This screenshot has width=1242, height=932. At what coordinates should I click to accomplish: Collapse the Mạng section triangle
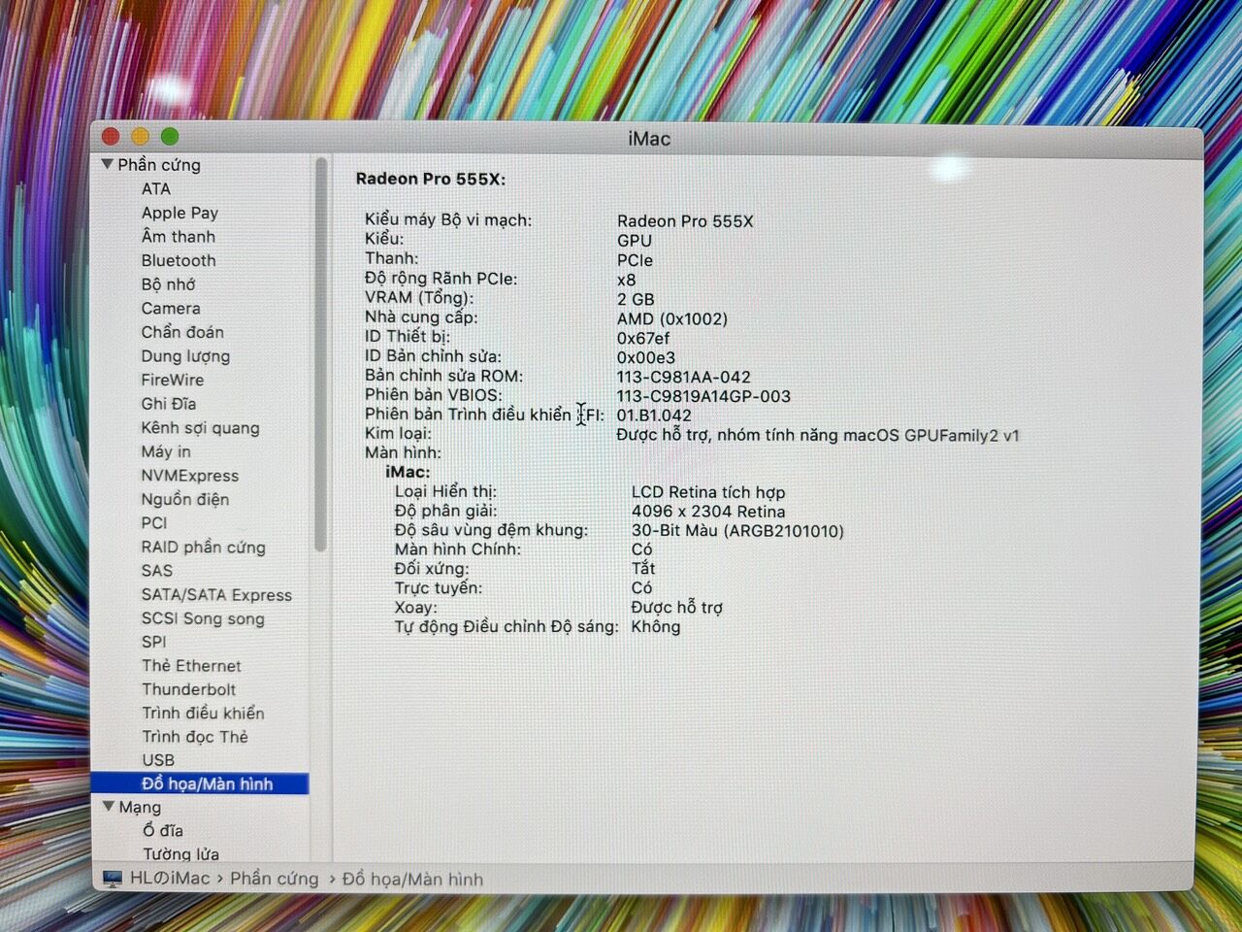click(109, 807)
